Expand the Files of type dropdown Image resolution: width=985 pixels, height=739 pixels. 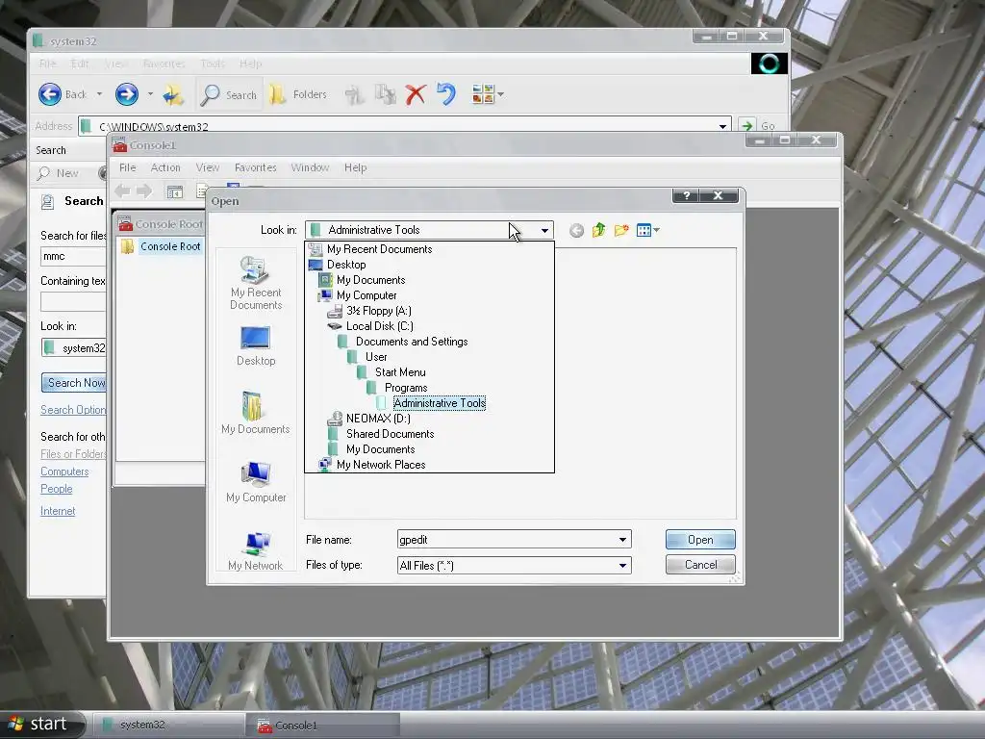(622, 566)
